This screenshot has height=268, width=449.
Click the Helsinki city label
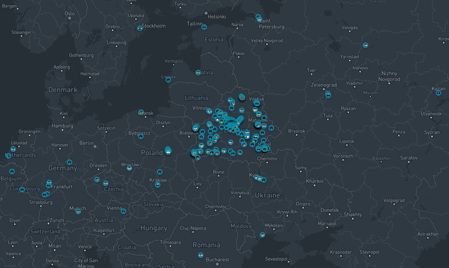pos(217,16)
